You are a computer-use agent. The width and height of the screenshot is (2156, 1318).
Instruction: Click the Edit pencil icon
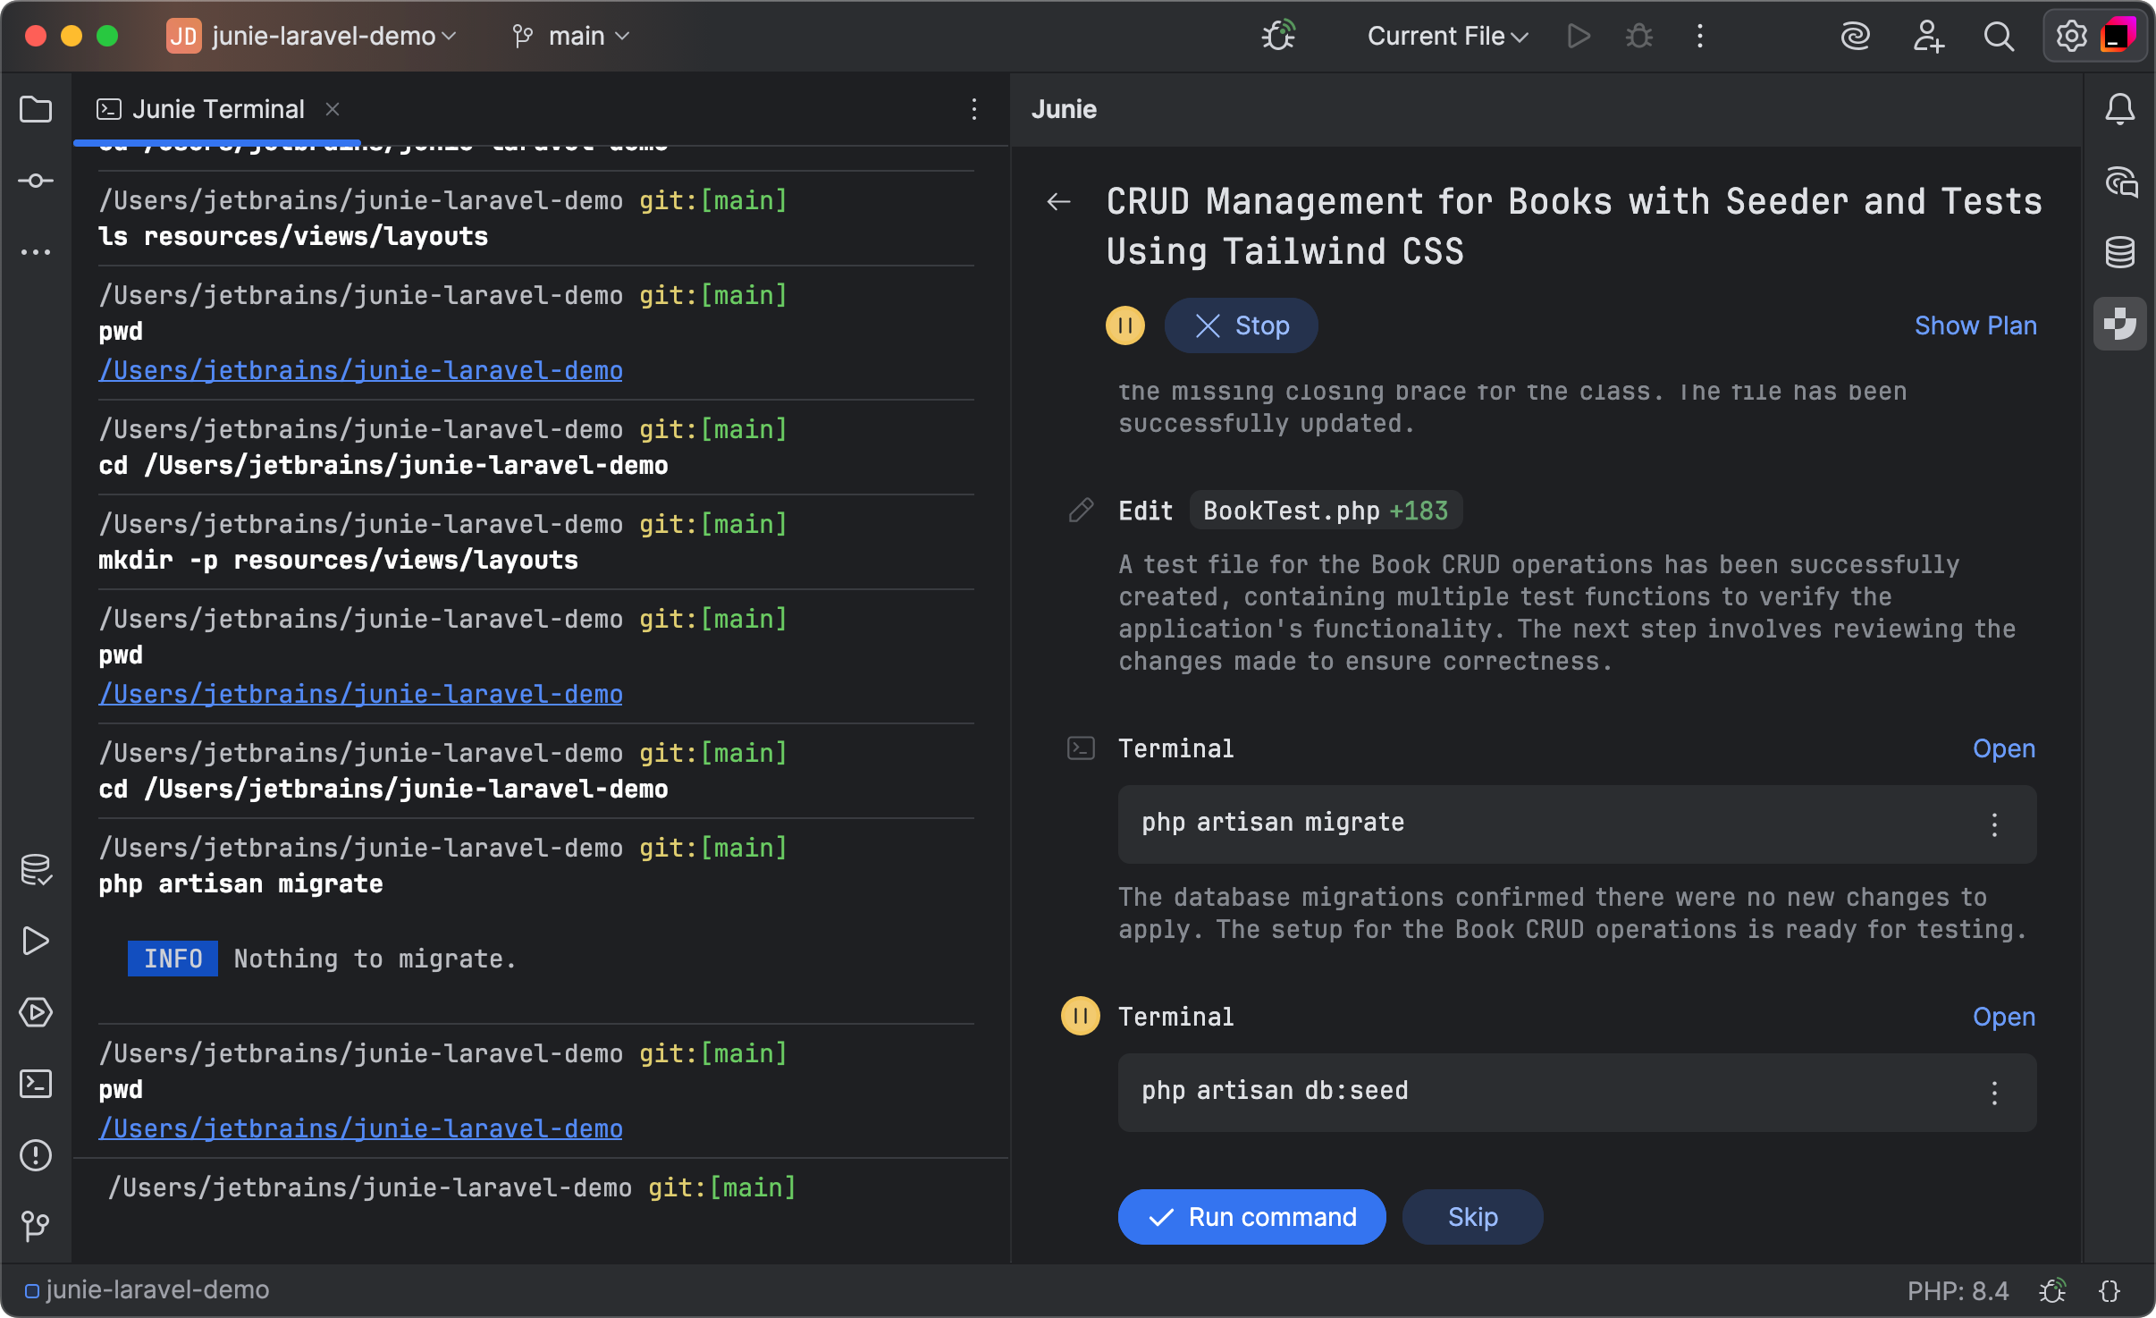point(1082,510)
